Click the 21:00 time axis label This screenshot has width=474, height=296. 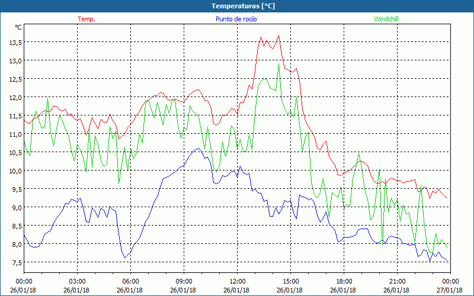[397, 281]
